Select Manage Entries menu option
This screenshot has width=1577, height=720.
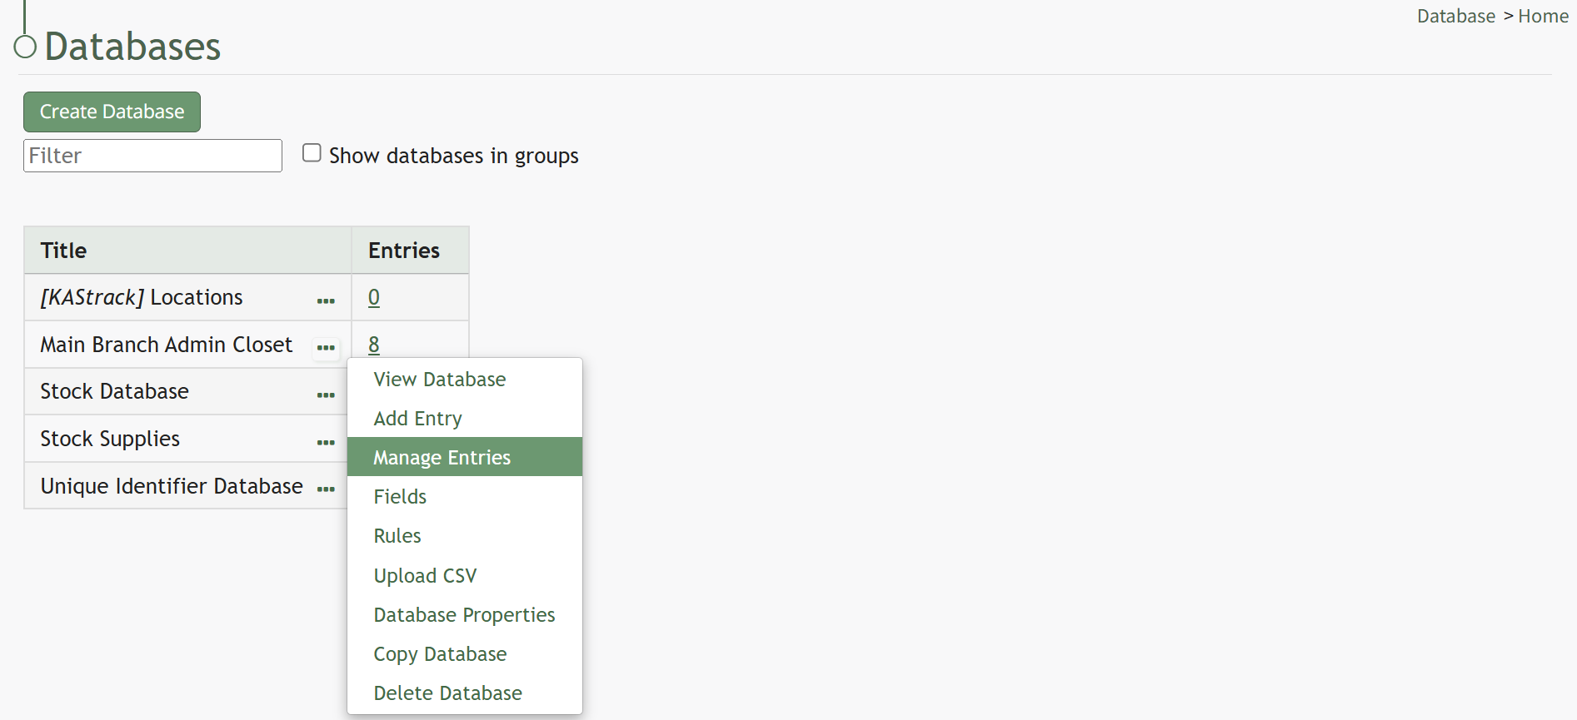click(465, 457)
